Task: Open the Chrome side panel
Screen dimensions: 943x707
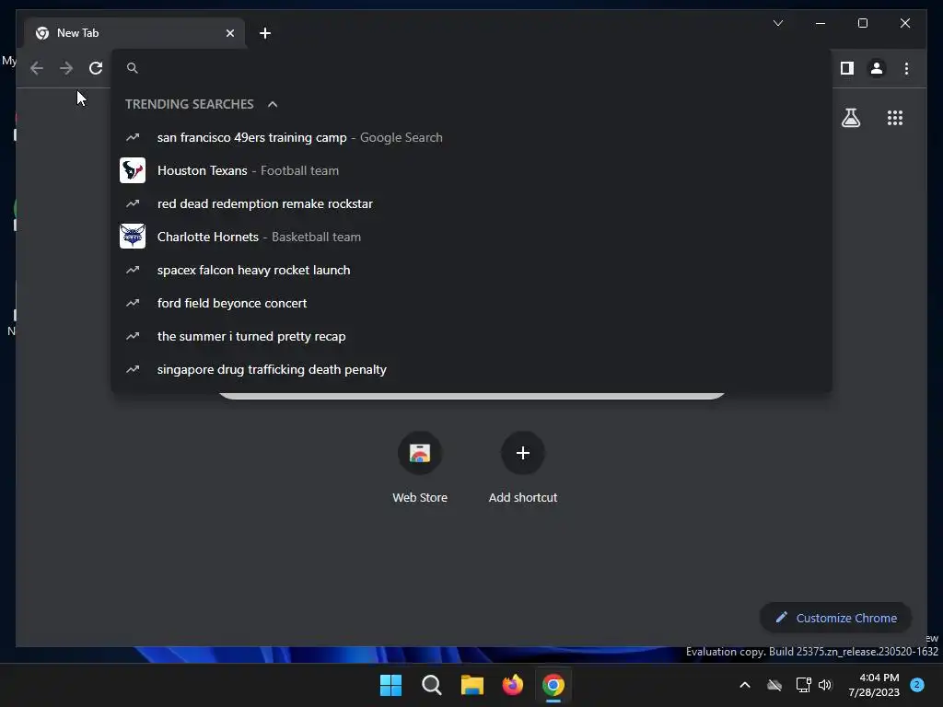Action: point(847,68)
